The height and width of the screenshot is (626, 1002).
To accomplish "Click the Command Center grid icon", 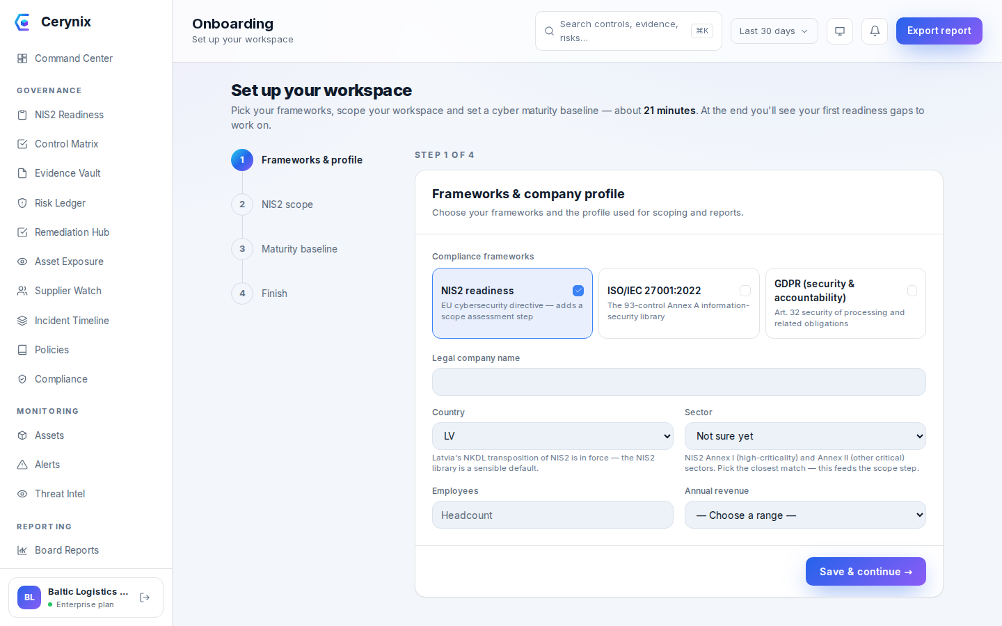I will coord(22,58).
